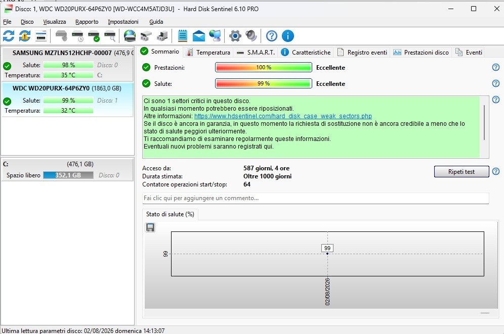Viewport: 504px width, 334px height.
Task: Open the blue notepad report icon
Action: (x=183, y=36)
